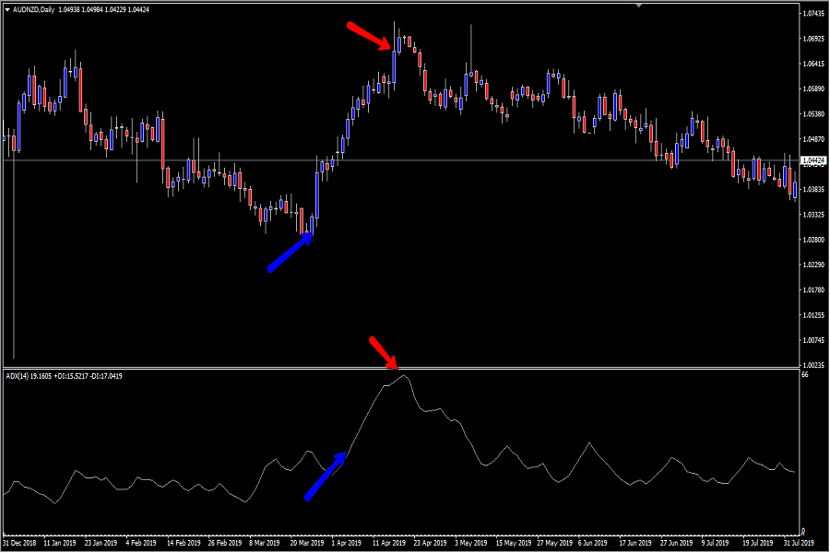Click the ADX scale maximum value 66

(x=805, y=375)
